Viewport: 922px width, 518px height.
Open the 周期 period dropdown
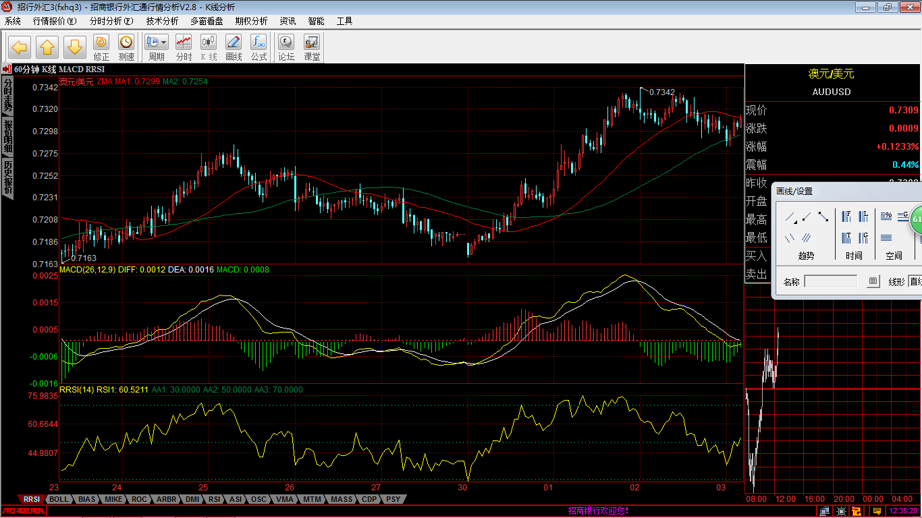tap(157, 47)
